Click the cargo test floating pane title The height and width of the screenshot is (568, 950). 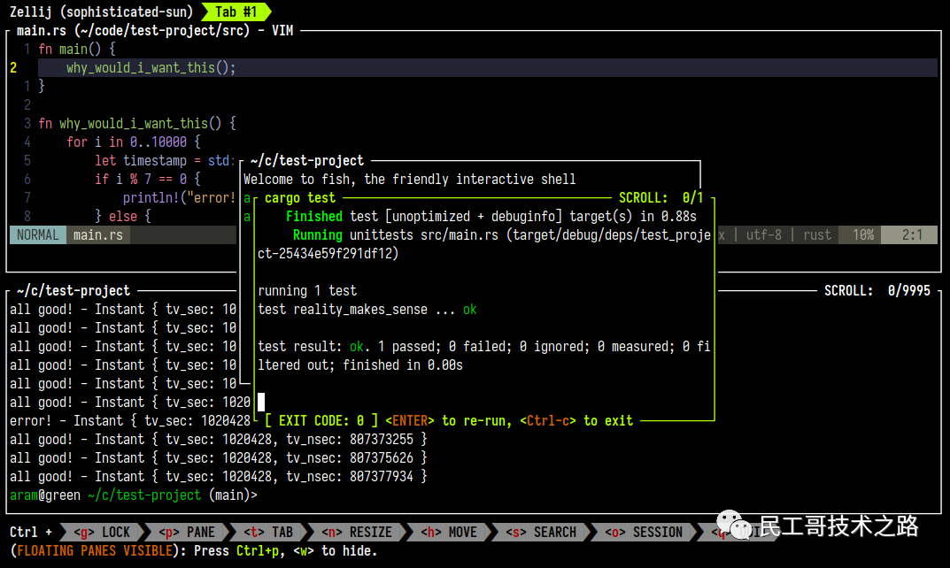pyautogui.click(x=300, y=198)
